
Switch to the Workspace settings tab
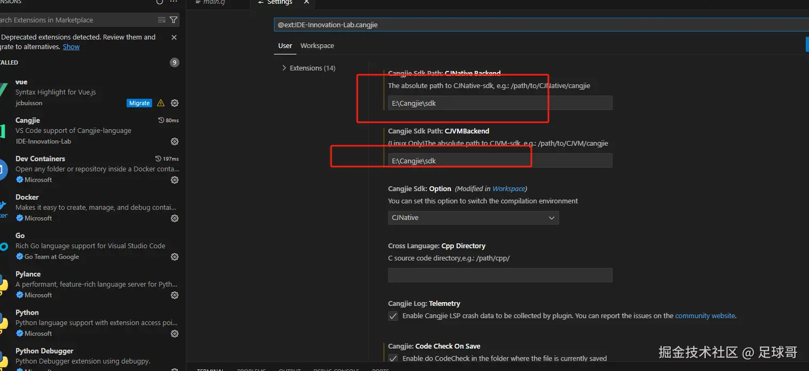click(x=317, y=46)
